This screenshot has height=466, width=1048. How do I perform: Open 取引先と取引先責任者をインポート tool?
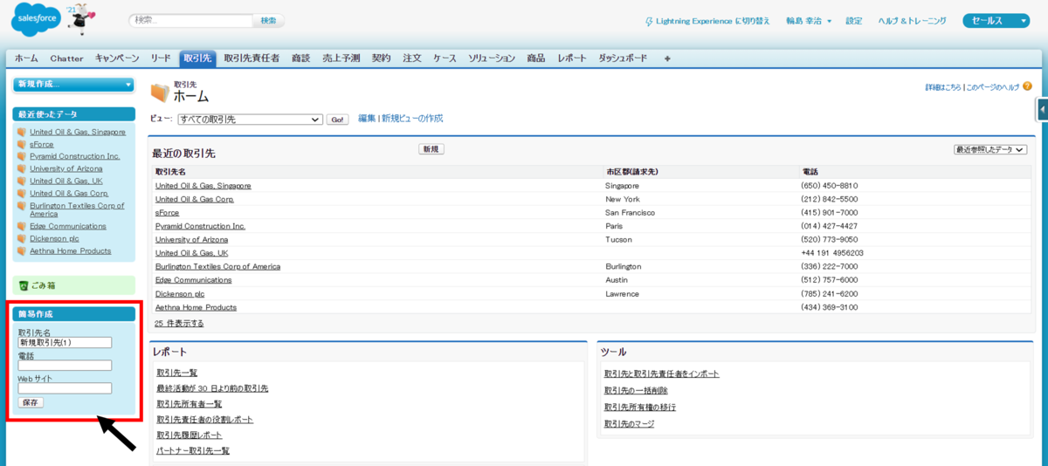pos(662,373)
